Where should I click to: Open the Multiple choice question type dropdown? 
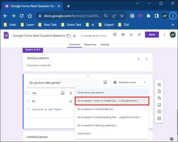coord(130,82)
